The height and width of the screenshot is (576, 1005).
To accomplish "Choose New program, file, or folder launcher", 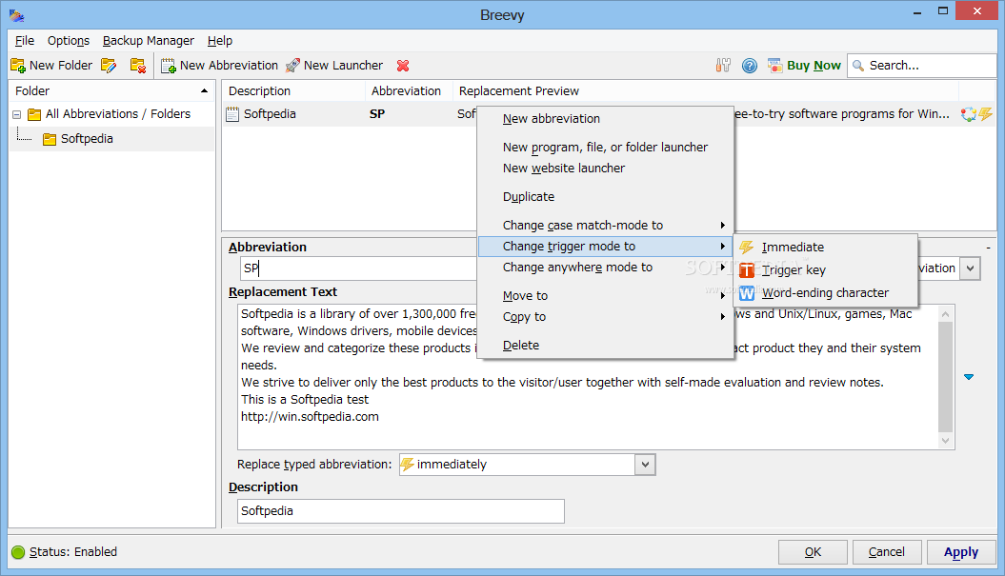I will pos(605,148).
